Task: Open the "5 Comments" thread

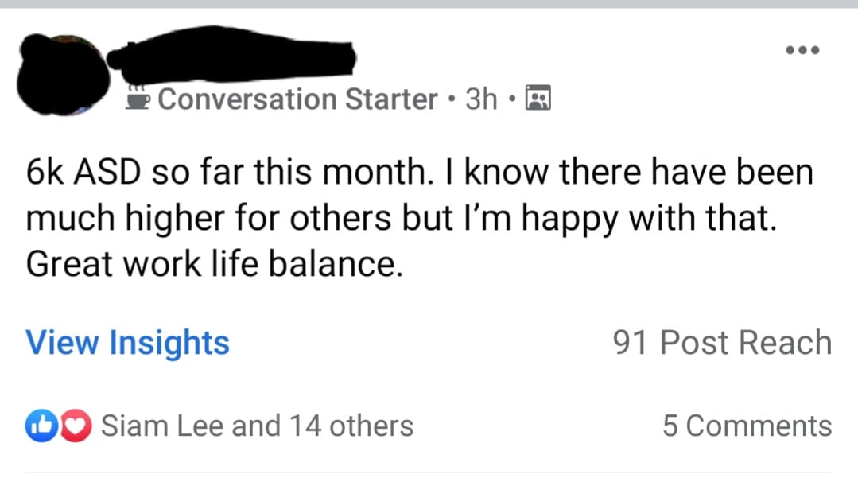Action: pos(747,426)
